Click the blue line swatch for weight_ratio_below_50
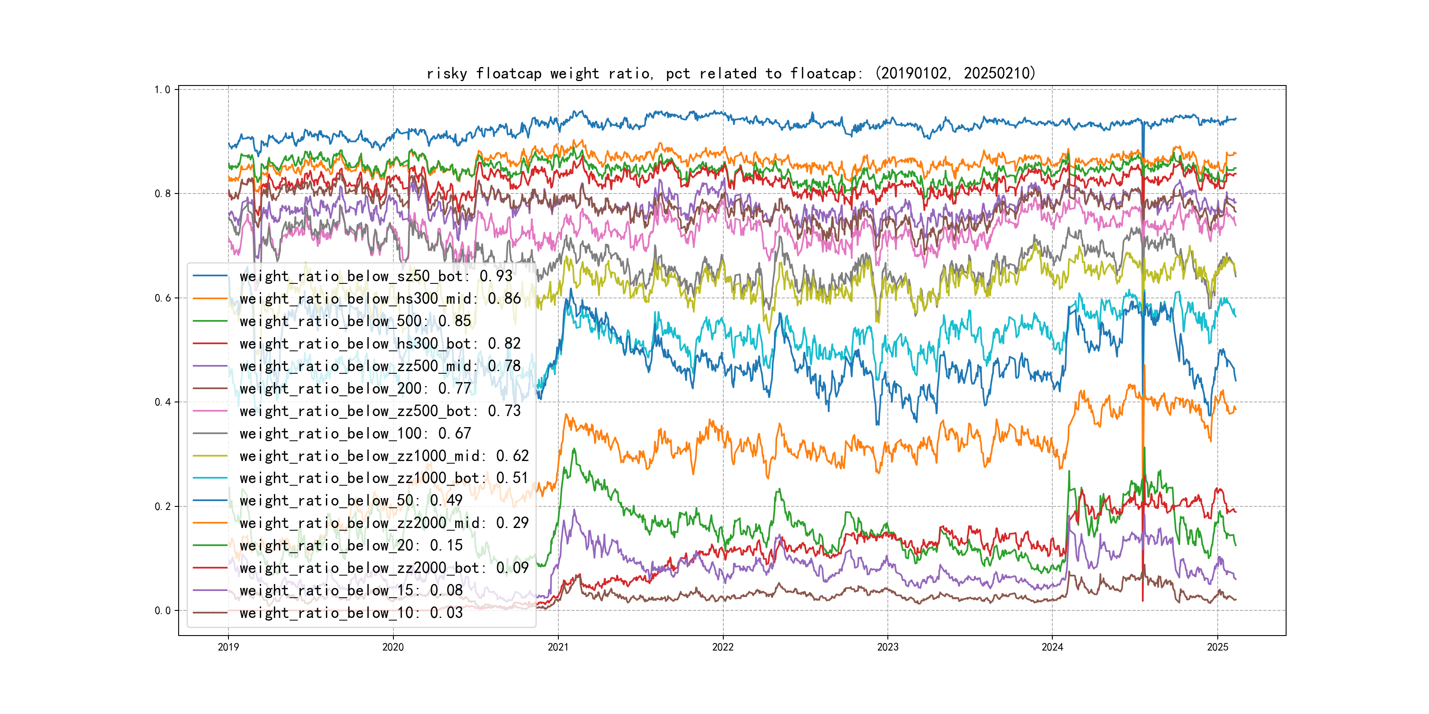Viewport: 1429px width, 714px height. 209,501
